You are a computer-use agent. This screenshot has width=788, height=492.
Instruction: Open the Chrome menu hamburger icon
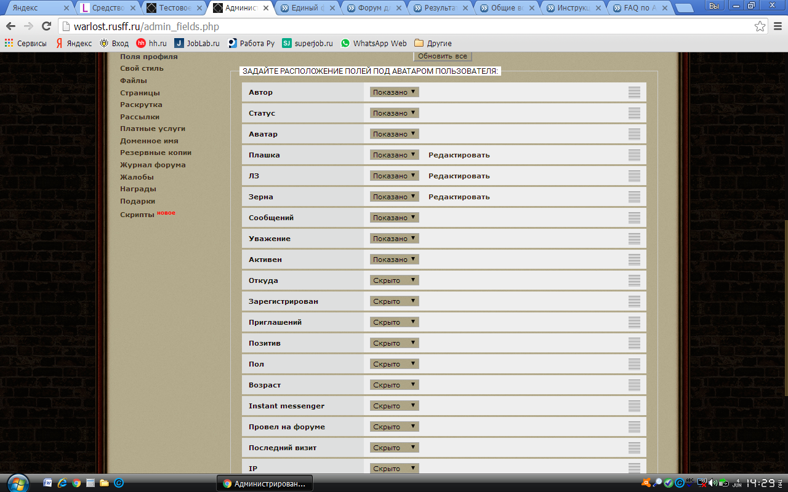[x=778, y=26]
